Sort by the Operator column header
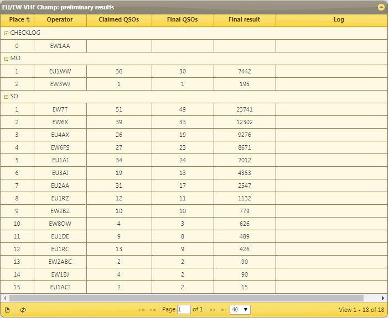This screenshot has height=318, width=389. tap(60, 20)
